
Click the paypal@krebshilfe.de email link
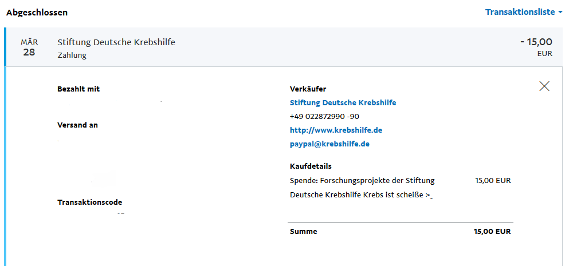coord(329,144)
